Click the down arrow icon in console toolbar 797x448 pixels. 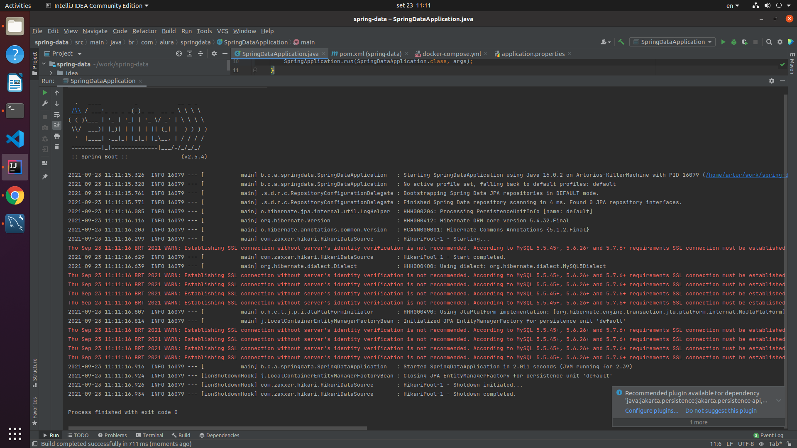coord(57,104)
